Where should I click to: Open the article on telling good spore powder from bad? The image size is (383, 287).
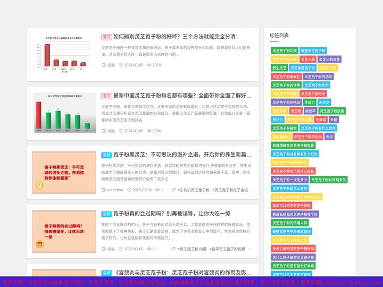point(176,37)
